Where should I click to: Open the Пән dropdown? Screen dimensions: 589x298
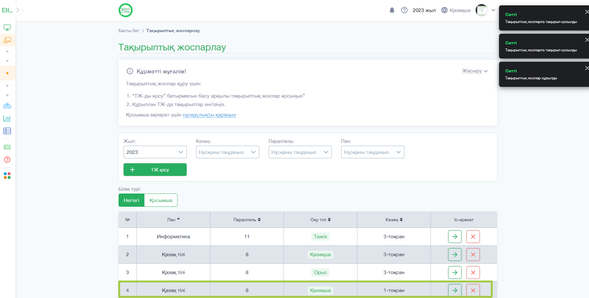tap(373, 152)
